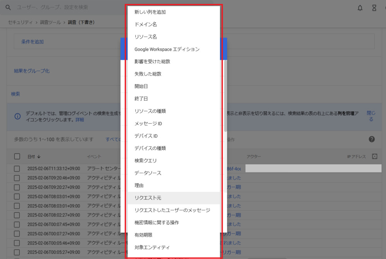The width and height of the screenshot is (386, 259).
Task: Check the row dated 2025-02-06T08:02:27
Action: 17,215
